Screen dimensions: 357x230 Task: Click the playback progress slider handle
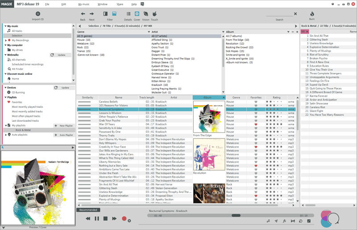coord(236,215)
